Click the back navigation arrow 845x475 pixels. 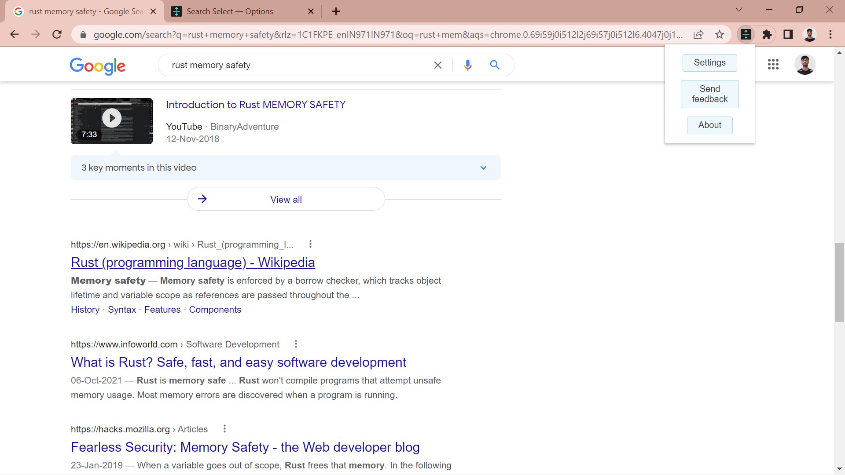[x=15, y=34]
